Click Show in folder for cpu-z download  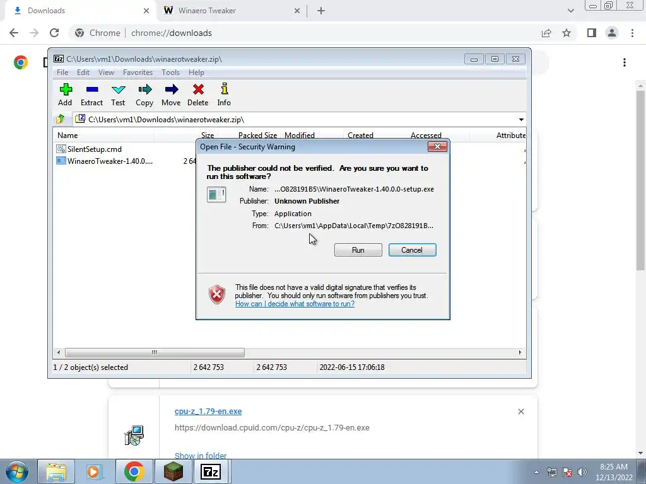201,456
